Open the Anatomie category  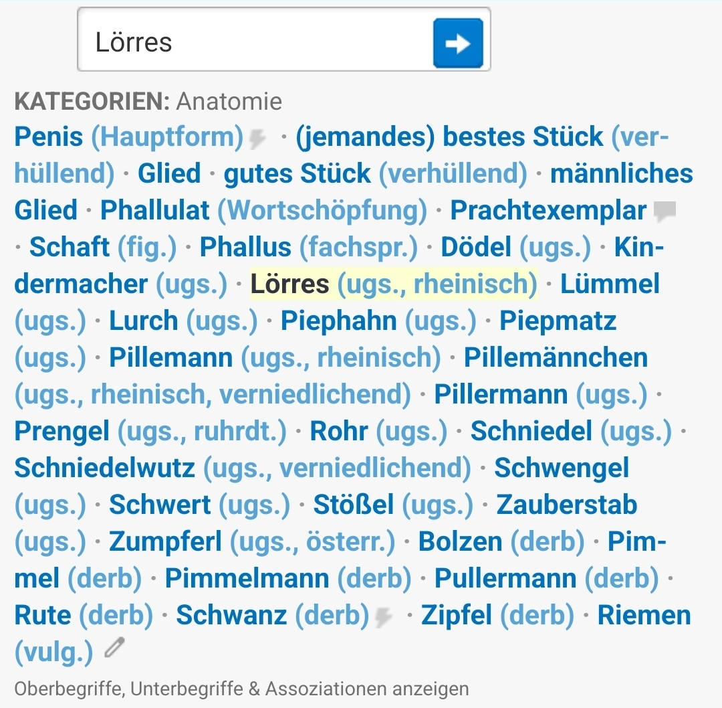[229, 102]
